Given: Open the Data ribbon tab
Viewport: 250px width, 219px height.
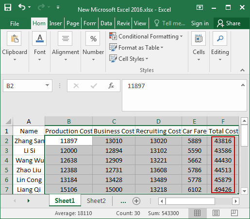Looking at the screenshot, I should pos(106,23).
